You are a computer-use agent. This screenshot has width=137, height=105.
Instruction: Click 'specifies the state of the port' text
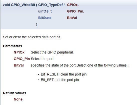(x=54, y=65)
